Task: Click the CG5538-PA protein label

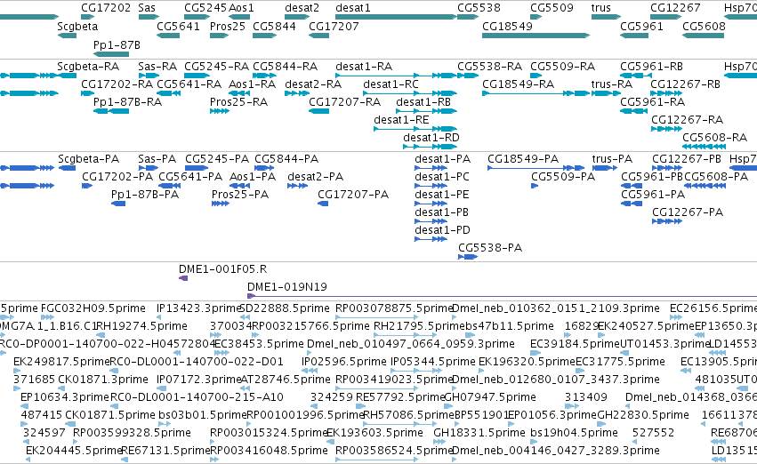Action: point(490,248)
